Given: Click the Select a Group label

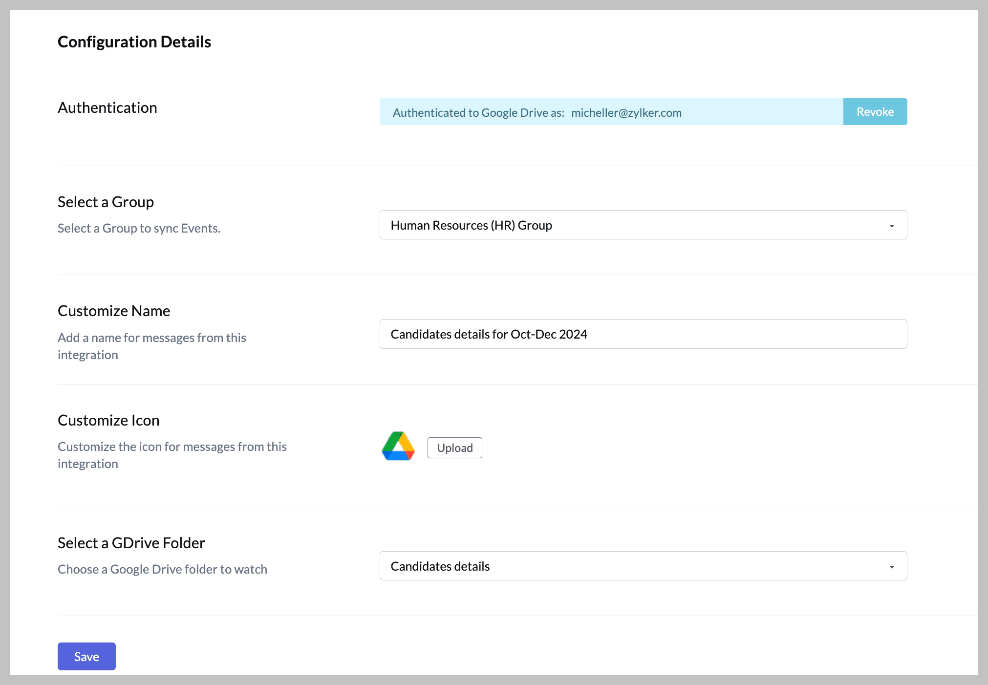Looking at the screenshot, I should (106, 202).
